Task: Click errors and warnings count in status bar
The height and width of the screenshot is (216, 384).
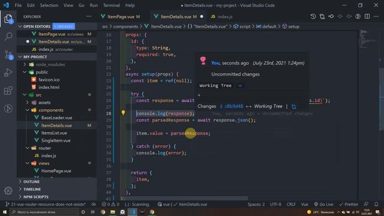Action: coord(110,204)
